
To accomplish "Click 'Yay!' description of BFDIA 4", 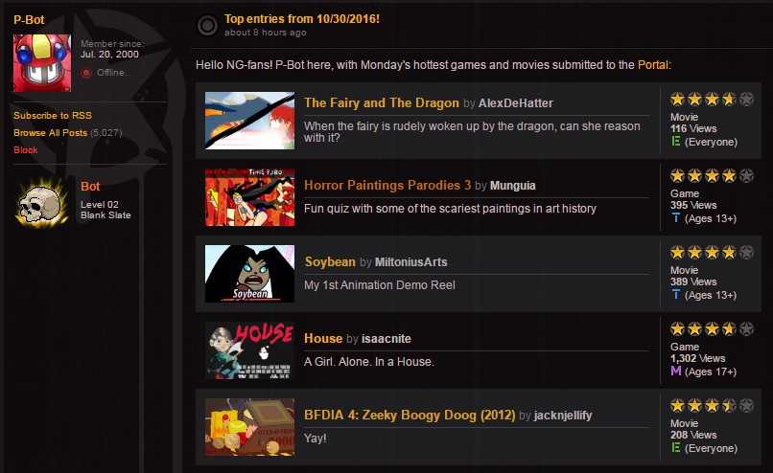I will point(316,439).
